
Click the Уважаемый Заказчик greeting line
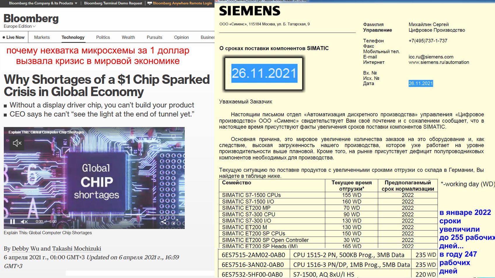[x=245, y=102]
